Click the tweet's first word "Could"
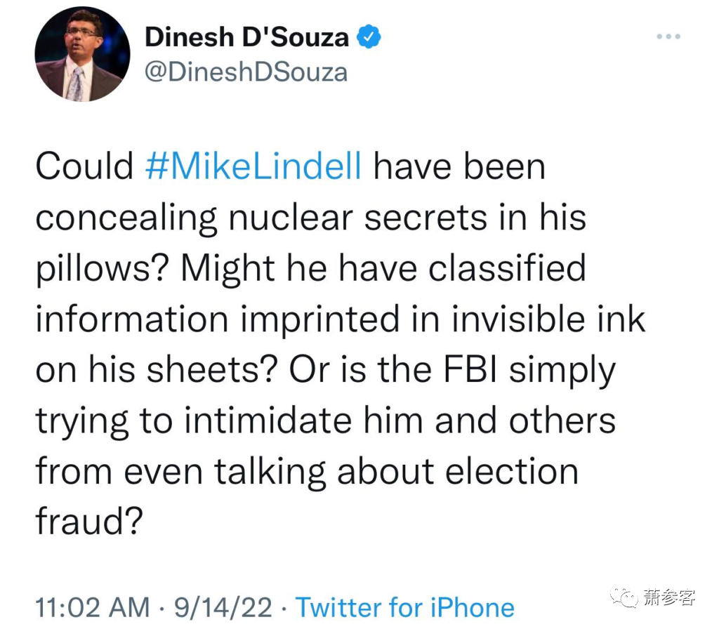 (84, 167)
